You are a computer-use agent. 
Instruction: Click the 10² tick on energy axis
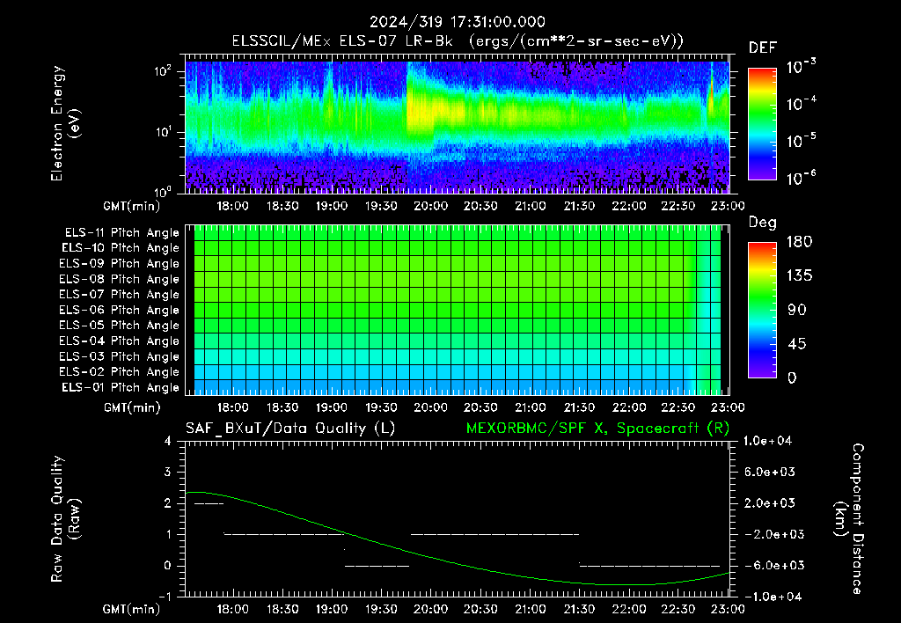point(164,72)
